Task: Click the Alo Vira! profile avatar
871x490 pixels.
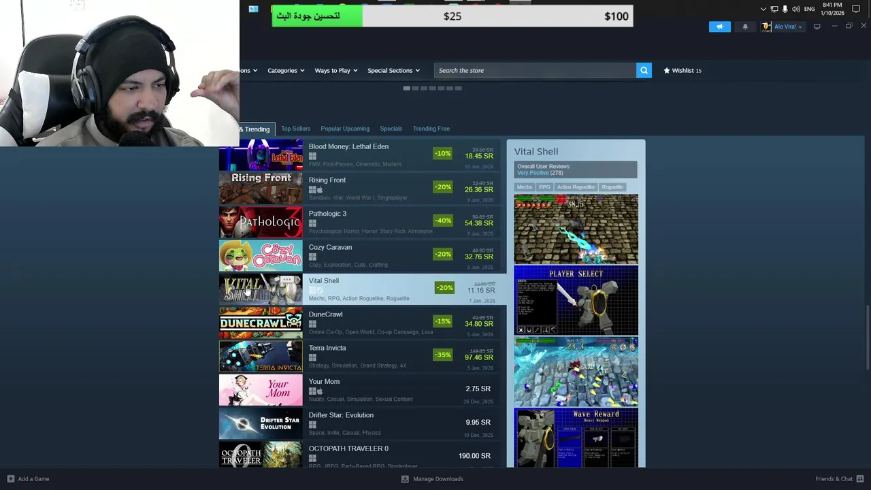Action: [766, 27]
